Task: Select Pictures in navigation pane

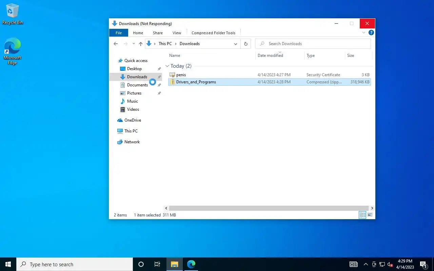Action: click(x=134, y=93)
